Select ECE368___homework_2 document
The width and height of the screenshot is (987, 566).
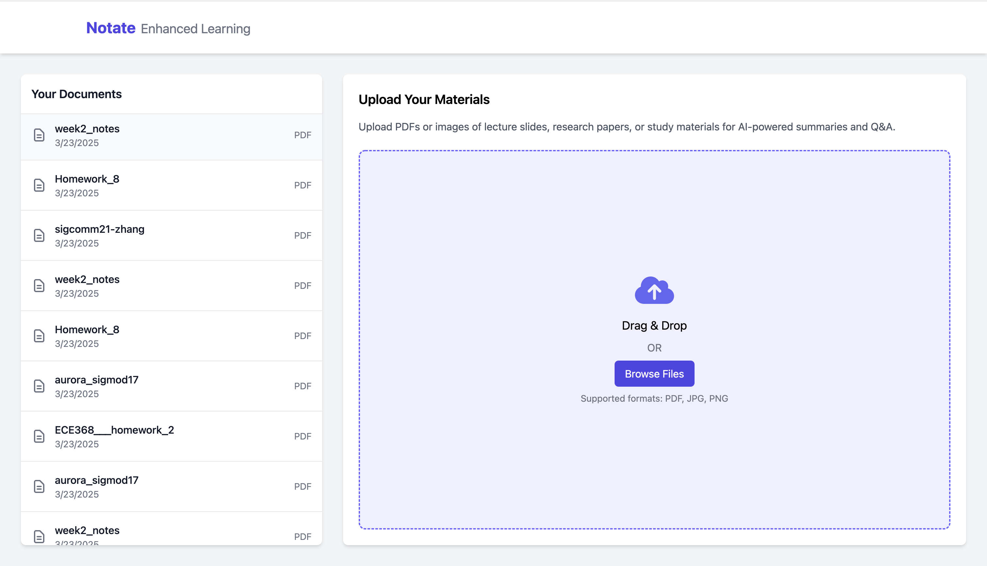coord(114,430)
